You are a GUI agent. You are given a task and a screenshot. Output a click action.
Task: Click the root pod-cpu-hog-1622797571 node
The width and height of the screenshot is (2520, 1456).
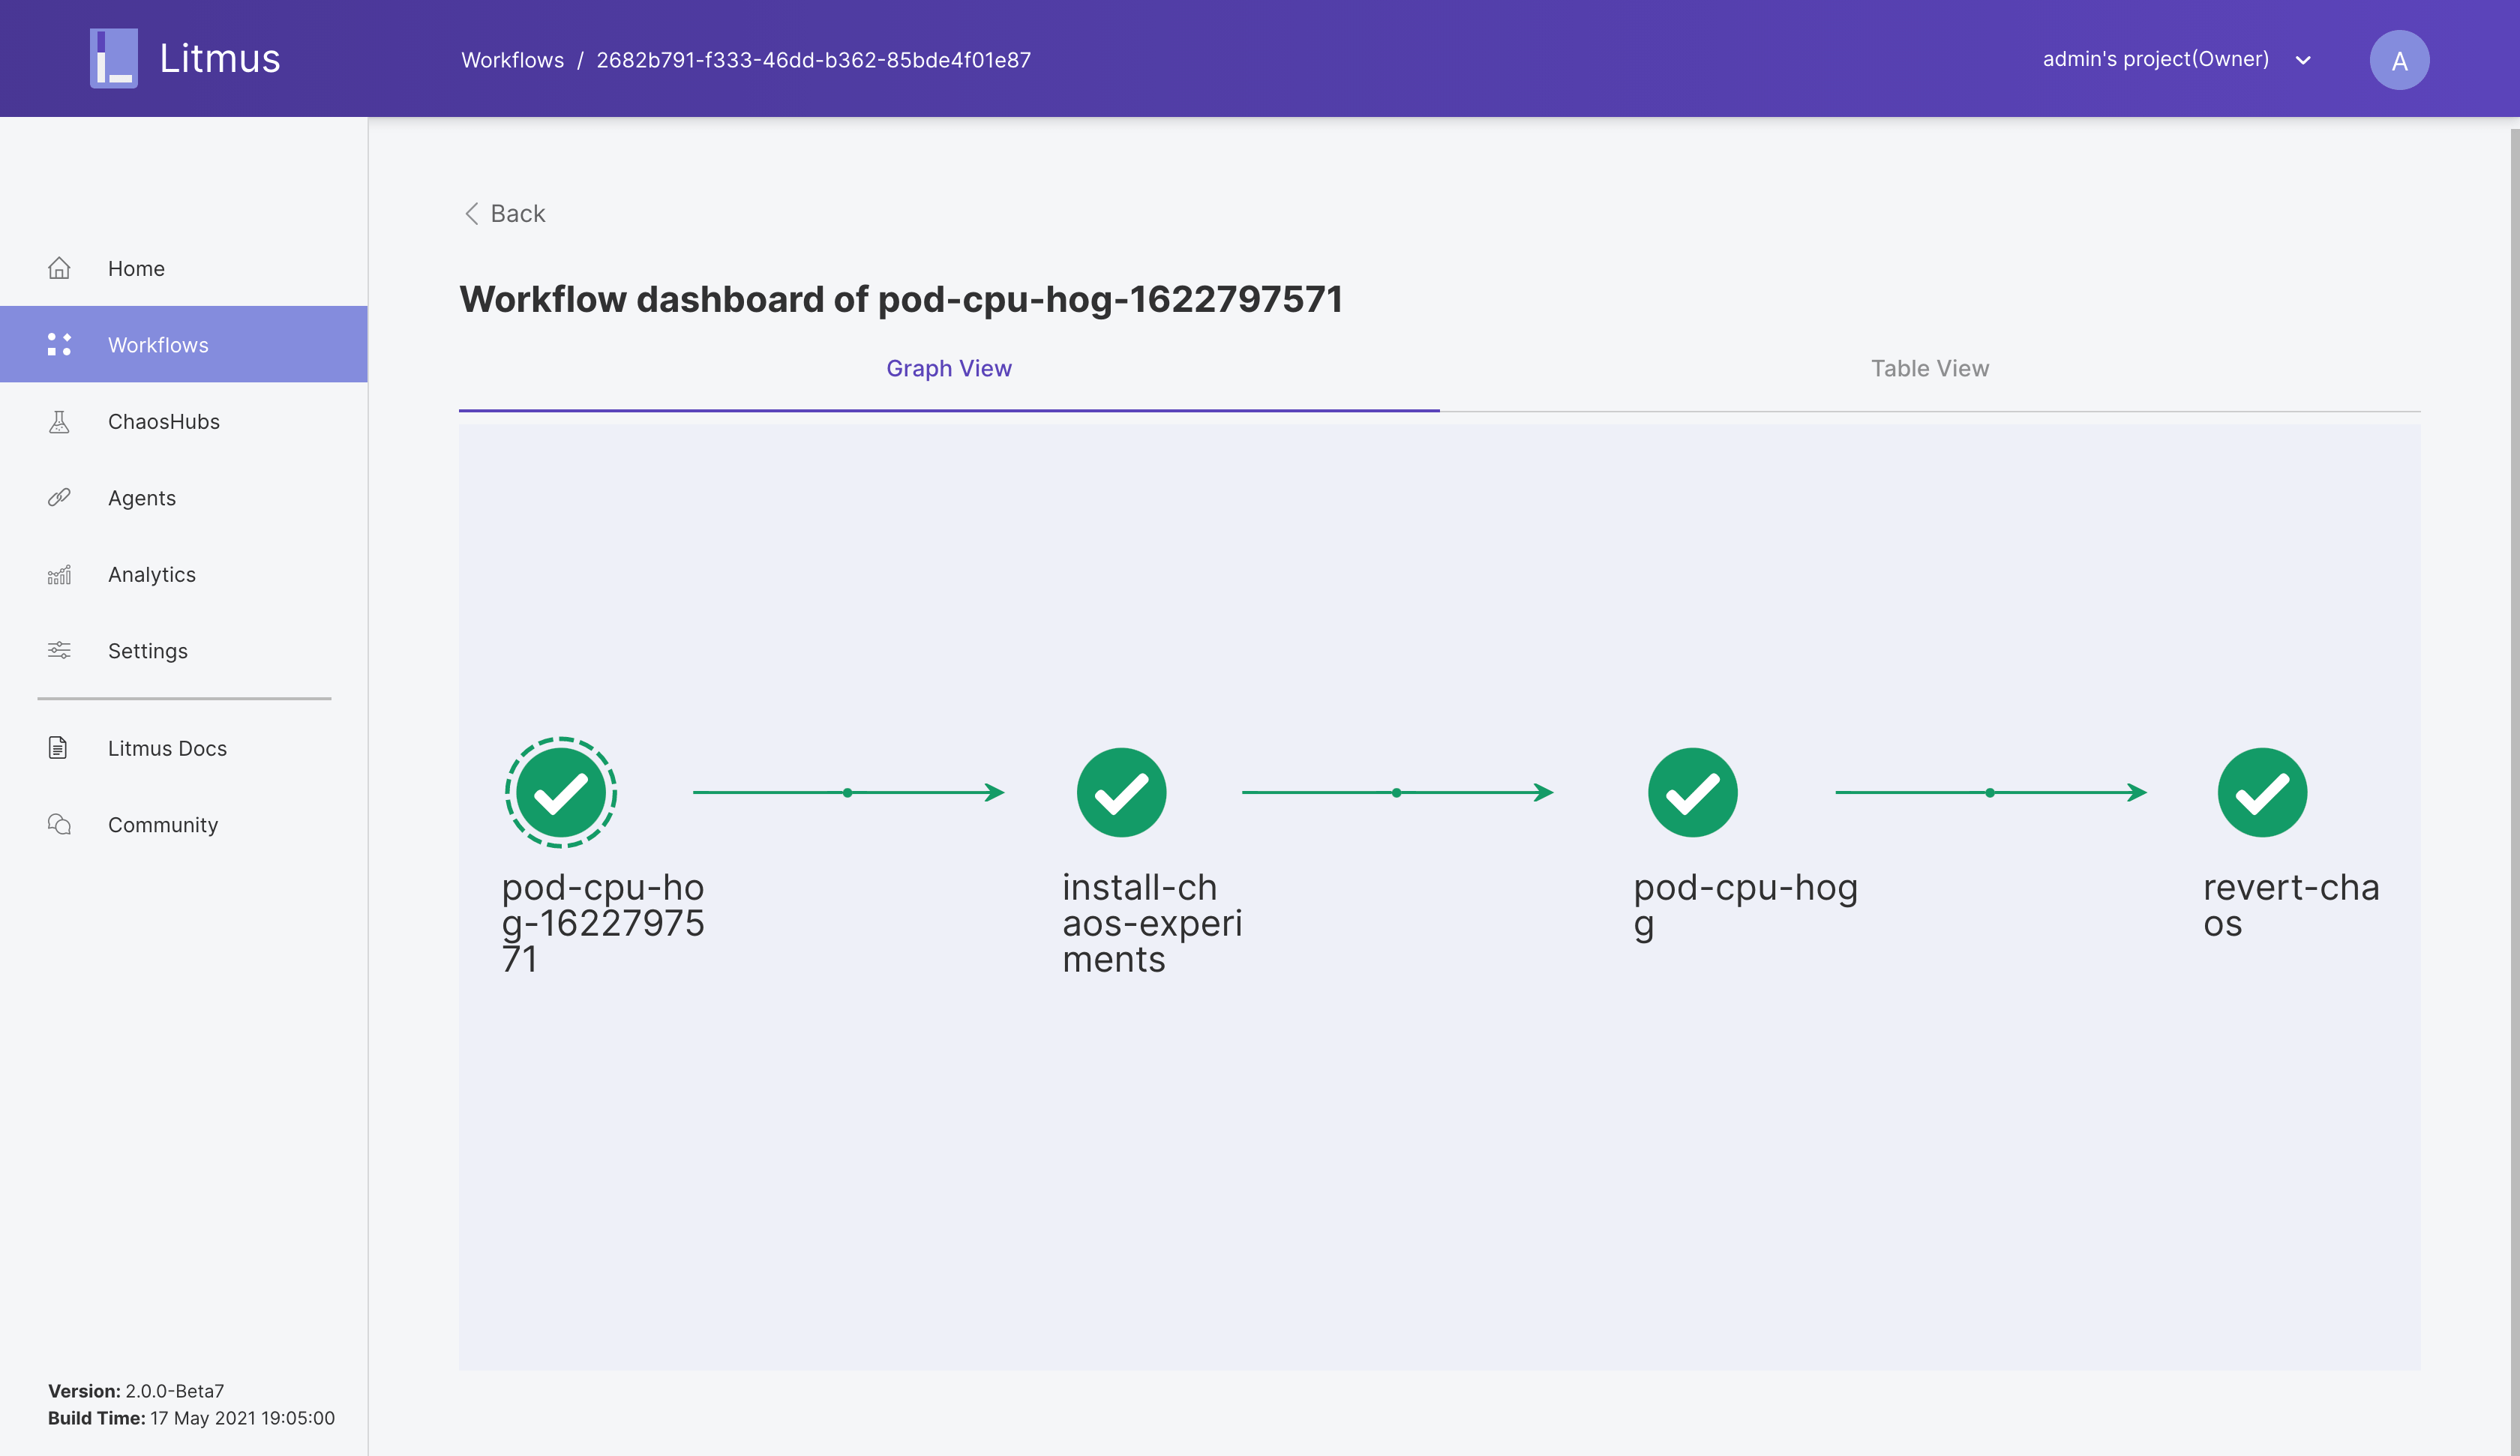point(560,792)
